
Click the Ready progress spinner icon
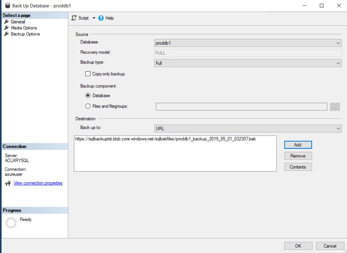pyautogui.click(x=11, y=223)
